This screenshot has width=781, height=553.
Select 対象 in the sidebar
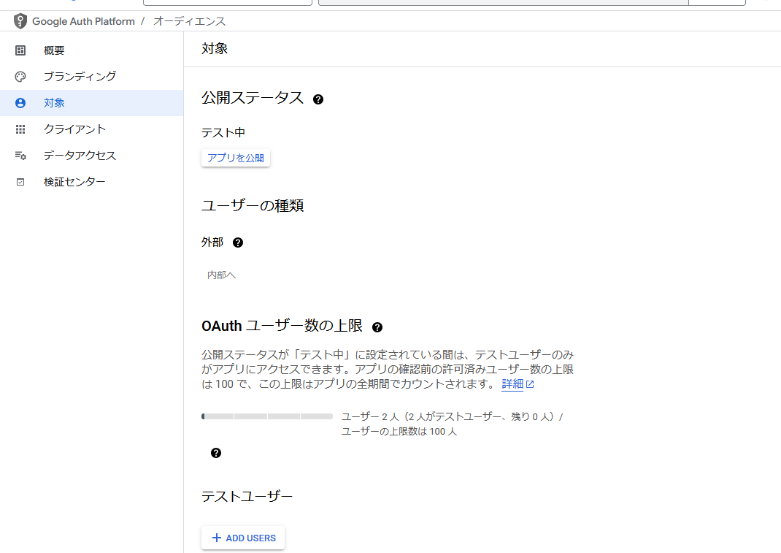coord(92,103)
